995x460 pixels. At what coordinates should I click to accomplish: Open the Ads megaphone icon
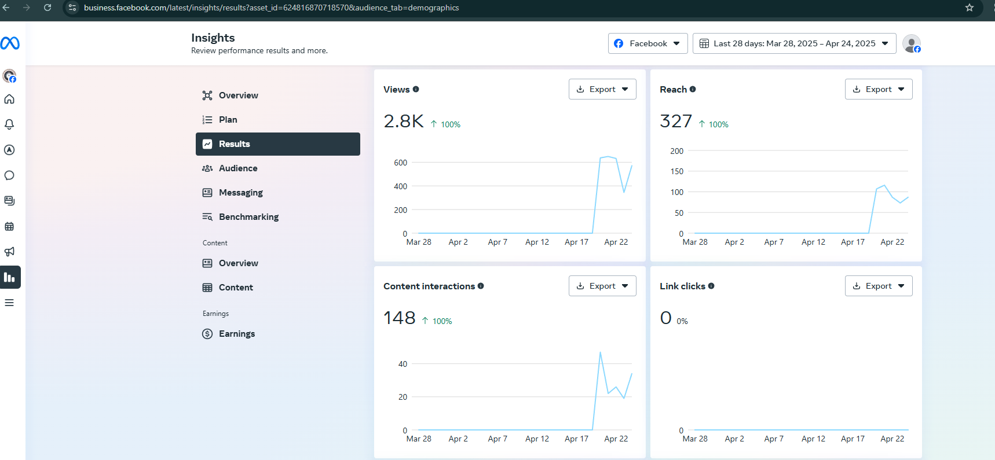9,252
